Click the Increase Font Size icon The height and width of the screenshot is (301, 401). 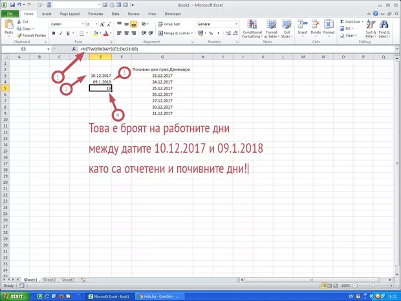point(102,25)
